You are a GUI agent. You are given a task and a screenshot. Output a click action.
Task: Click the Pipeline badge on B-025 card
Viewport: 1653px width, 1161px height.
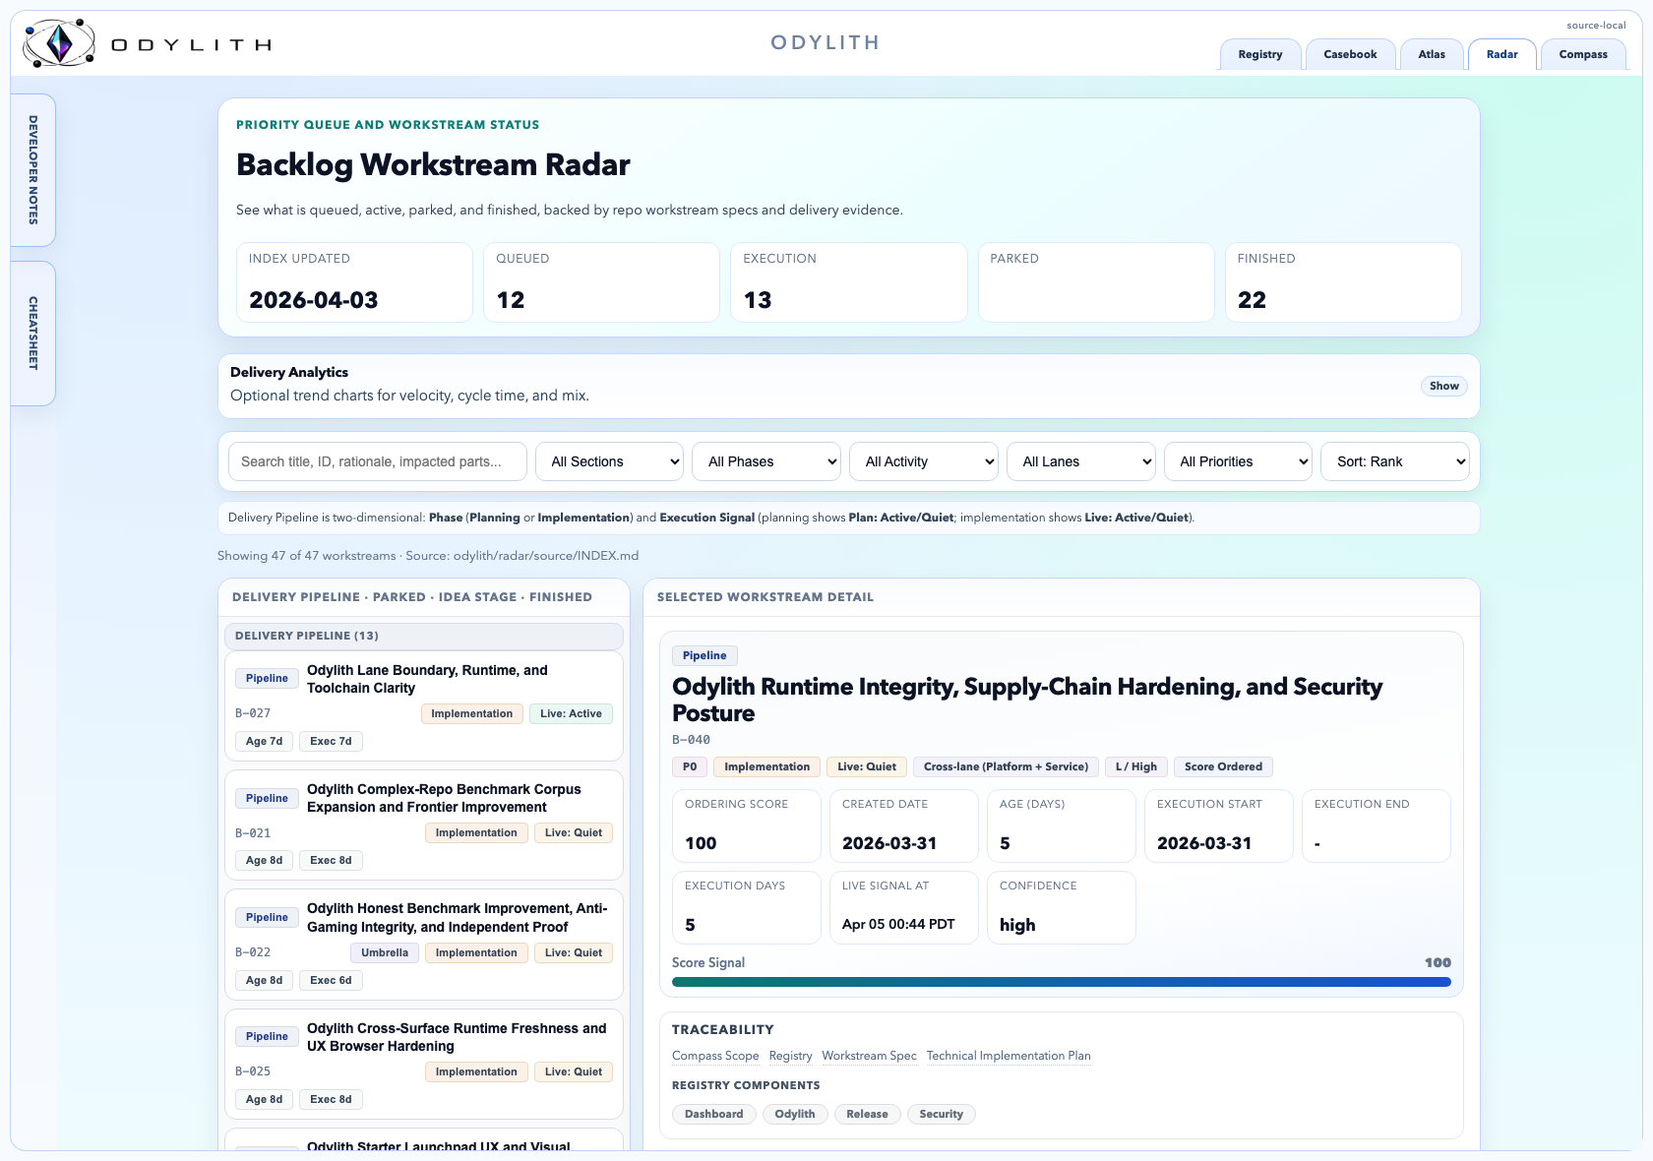tap(267, 1036)
